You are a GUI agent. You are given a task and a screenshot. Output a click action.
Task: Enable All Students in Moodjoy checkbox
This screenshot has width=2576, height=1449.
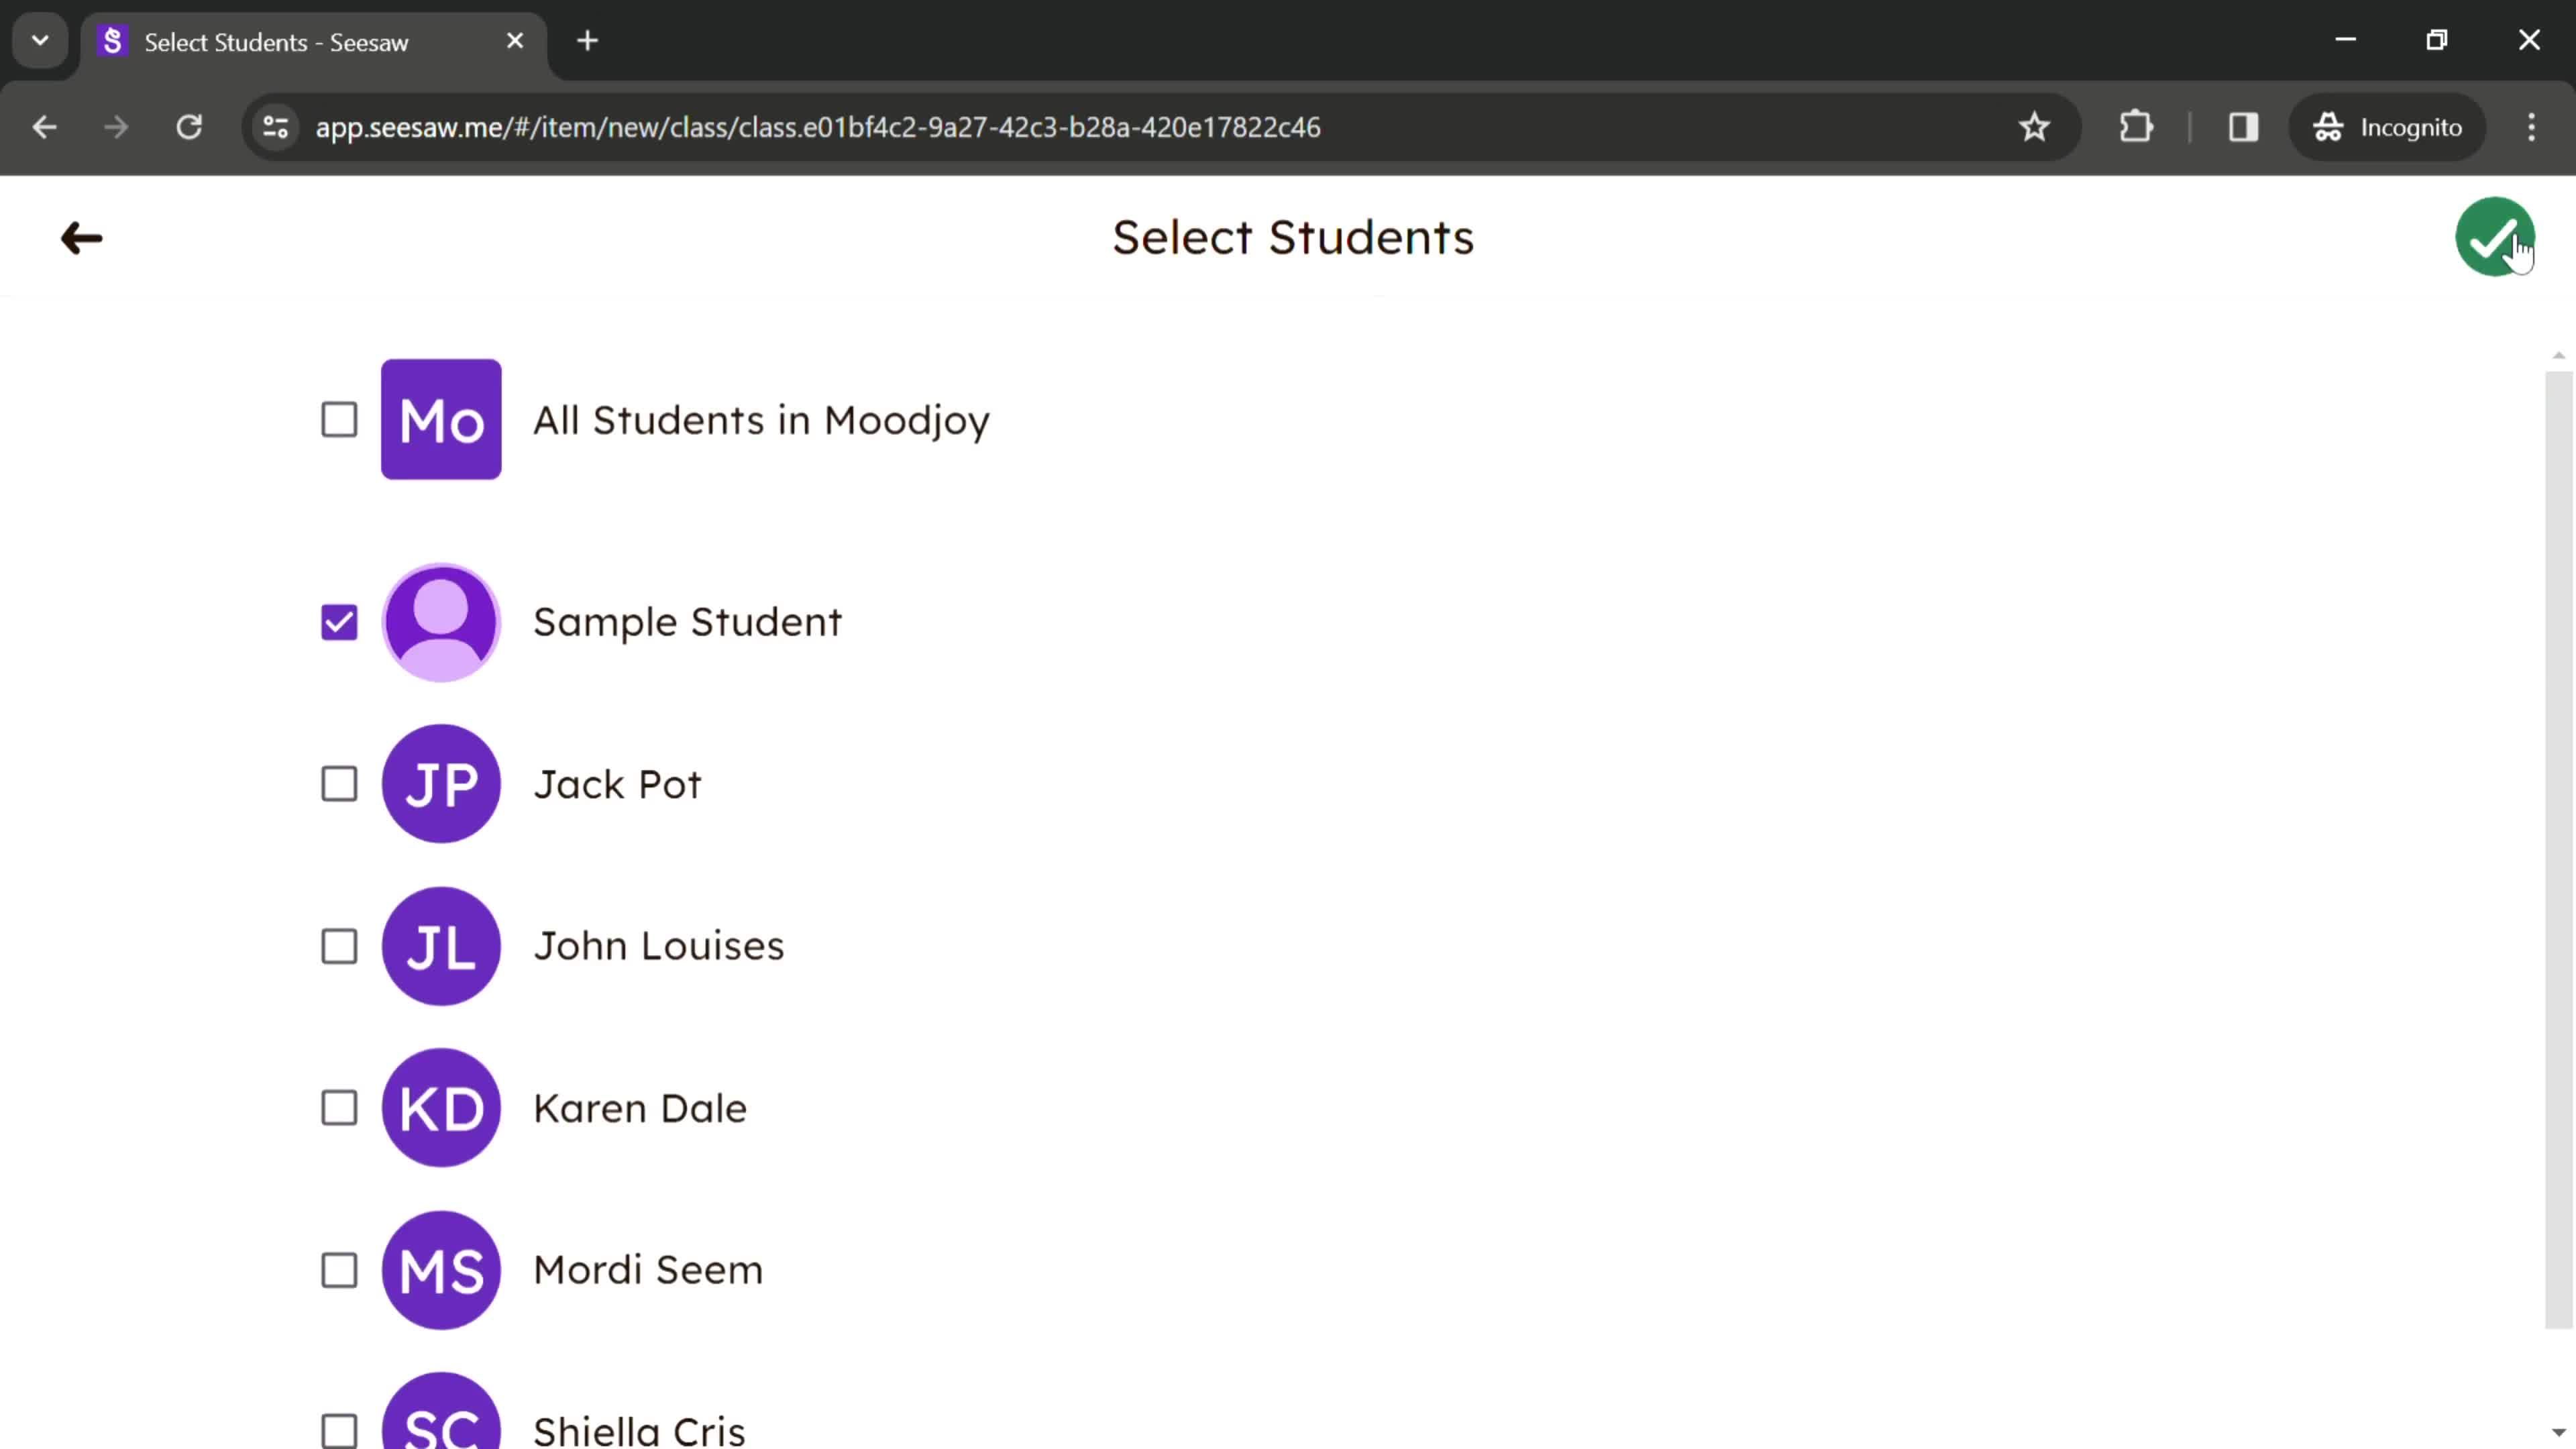338,419
